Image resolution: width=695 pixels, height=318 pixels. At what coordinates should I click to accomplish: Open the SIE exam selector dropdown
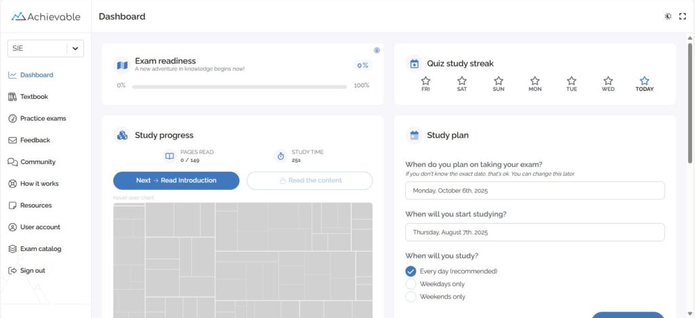pyautogui.click(x=45, y=48)
